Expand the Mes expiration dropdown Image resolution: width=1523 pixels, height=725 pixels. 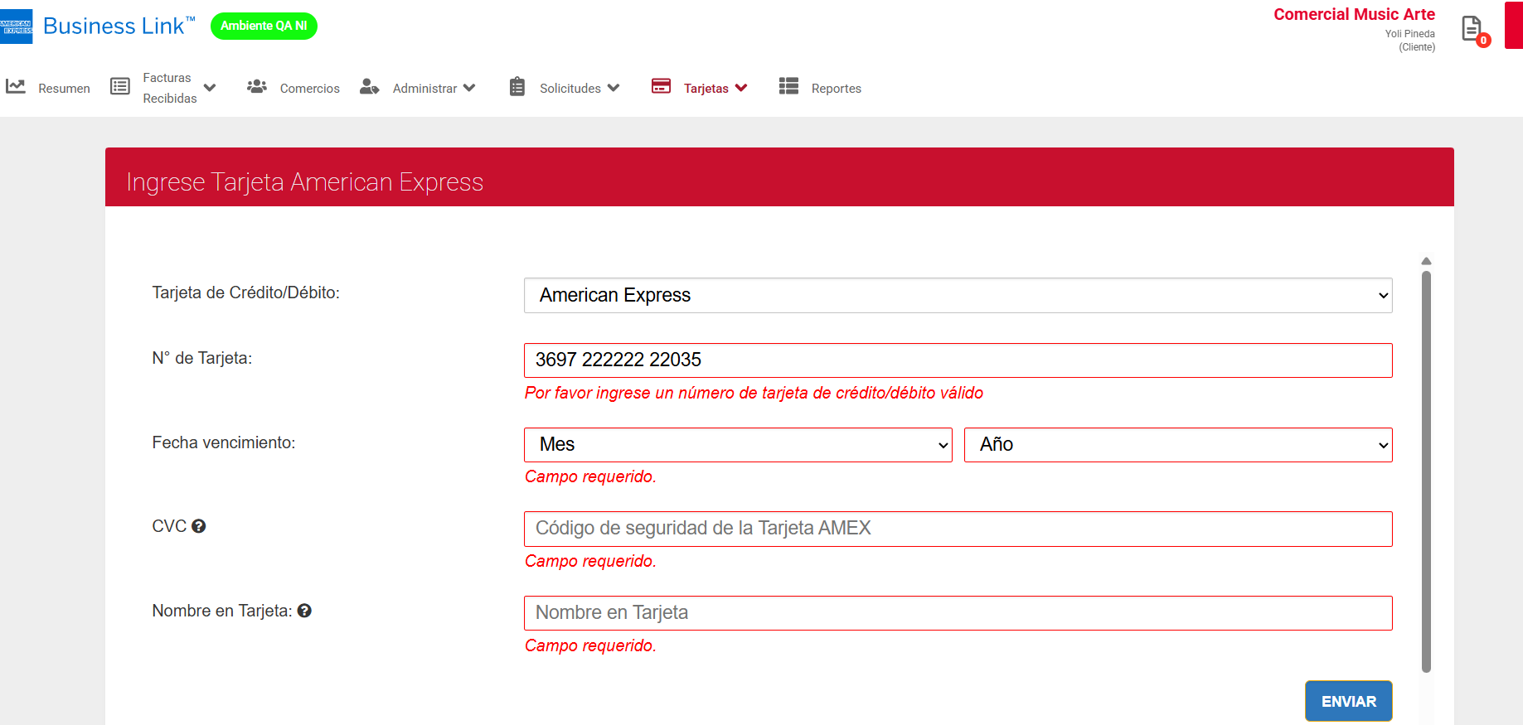click(x=738, y=445)
